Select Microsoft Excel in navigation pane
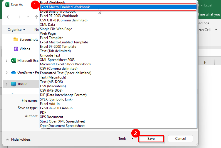 pyautogui.click(x=25, y=61)
